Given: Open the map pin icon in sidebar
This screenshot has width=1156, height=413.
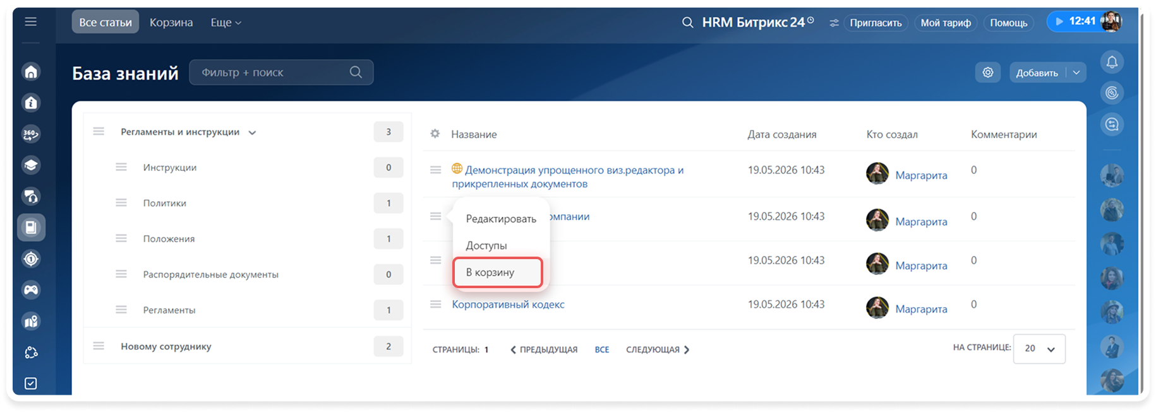Looking at the screenshot, I should (x=31, y=321).
